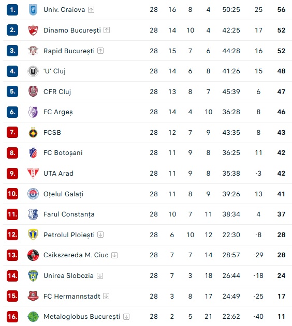Click up-arrow icon next to Rapid București
The height and width of the screenshot is (326, 292).
(x=100, y=51)
